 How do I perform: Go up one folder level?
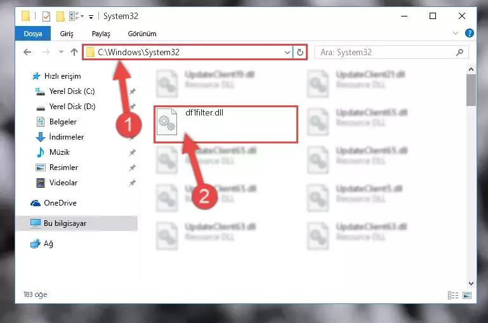[74, 52]
